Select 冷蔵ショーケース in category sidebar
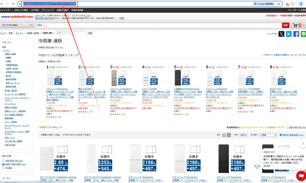 [12, 83]
